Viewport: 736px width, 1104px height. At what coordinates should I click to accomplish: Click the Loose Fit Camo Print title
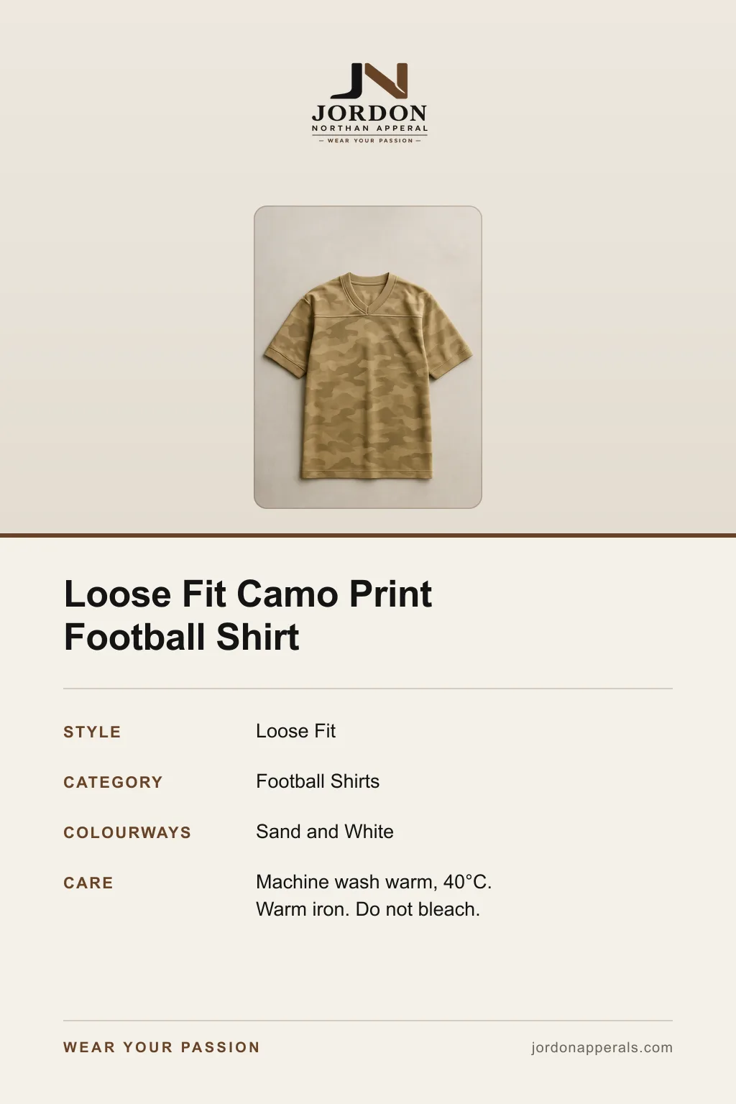click(x=248, y=594)
